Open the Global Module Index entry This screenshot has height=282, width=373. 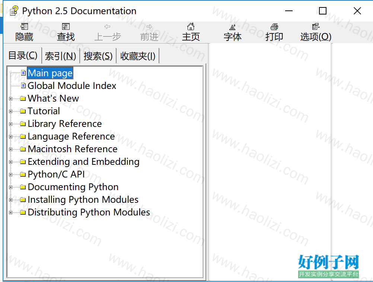(72, 86)
